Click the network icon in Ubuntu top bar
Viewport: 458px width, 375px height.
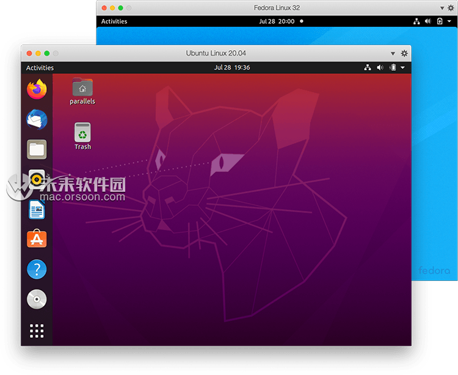368,68
